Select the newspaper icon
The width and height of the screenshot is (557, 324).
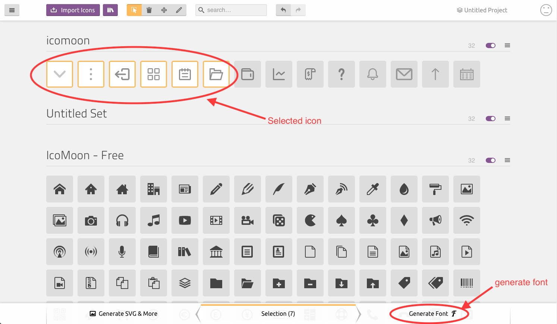point(185,189)
